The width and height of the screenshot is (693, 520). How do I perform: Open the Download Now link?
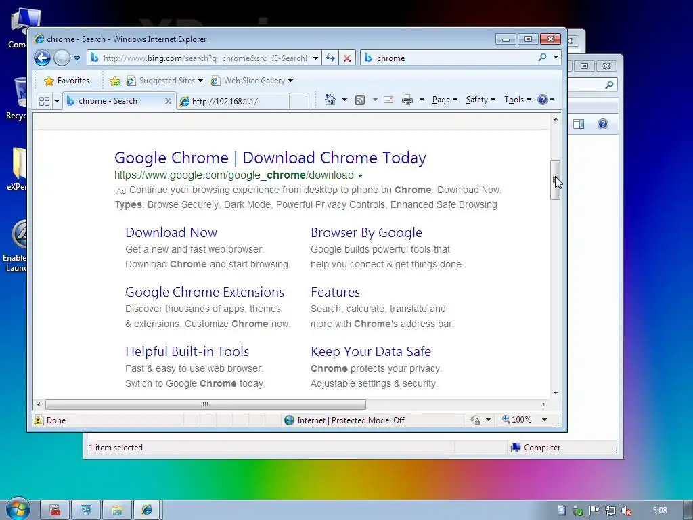(171, 233)
